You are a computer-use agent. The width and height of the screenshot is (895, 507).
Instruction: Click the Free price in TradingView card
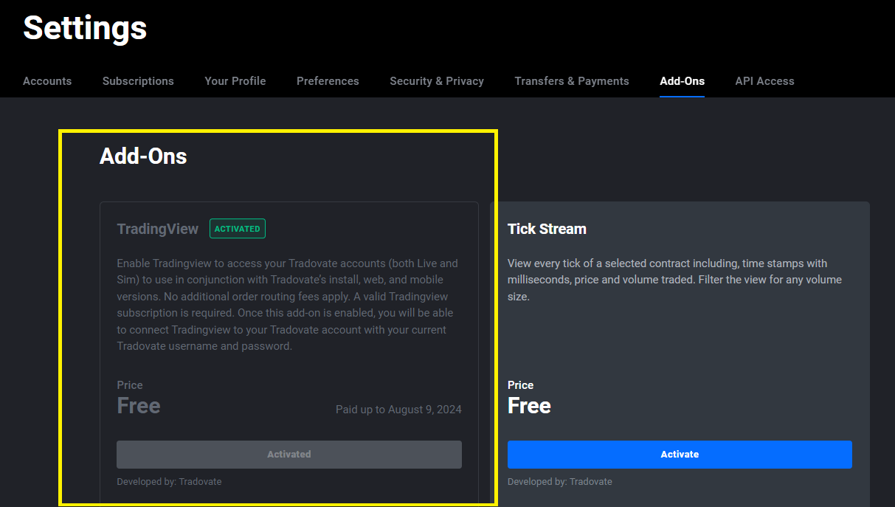click(139, 406)
